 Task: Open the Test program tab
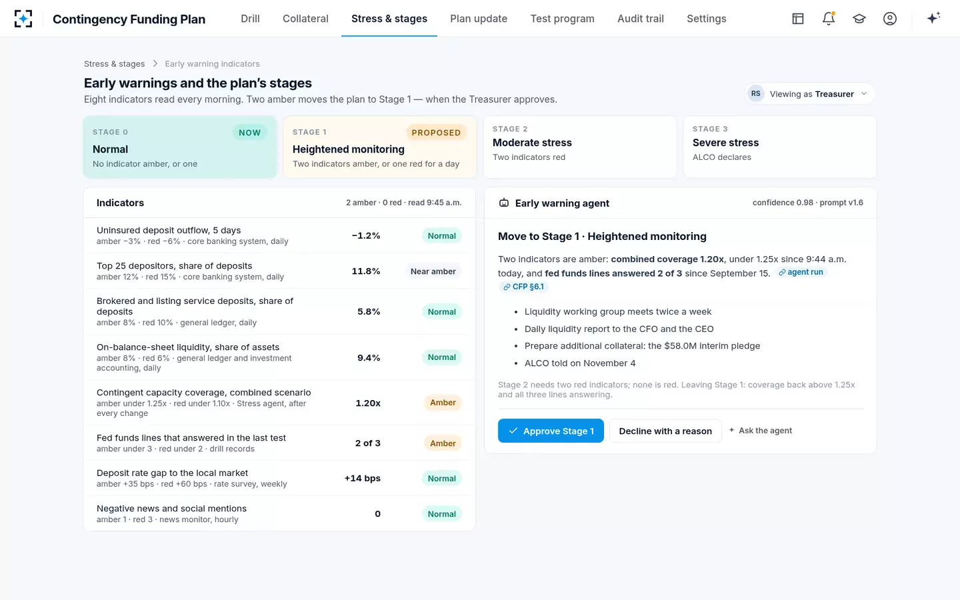point(562,19)
